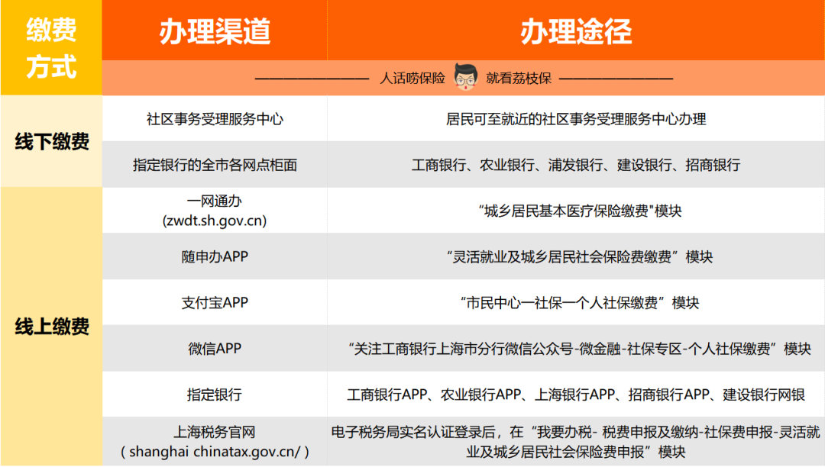Select the 线上缴费 category cell

(x=52, y=327)
